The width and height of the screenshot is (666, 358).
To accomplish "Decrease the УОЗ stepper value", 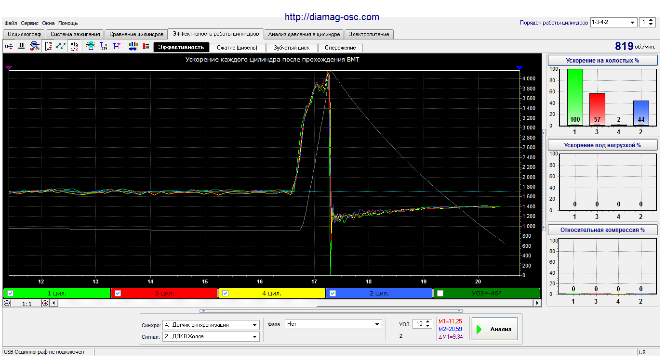I will click(428, 326).
